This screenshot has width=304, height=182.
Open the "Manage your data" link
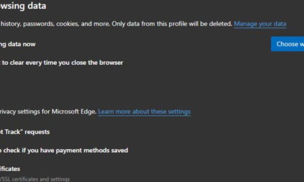coord(260,24)
